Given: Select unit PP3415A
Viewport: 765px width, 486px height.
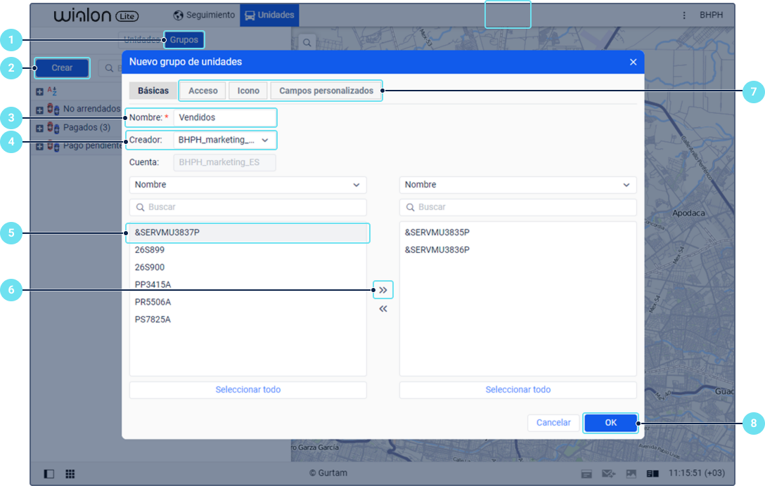Looking at the screenshot, I should [x=247, y=284].
